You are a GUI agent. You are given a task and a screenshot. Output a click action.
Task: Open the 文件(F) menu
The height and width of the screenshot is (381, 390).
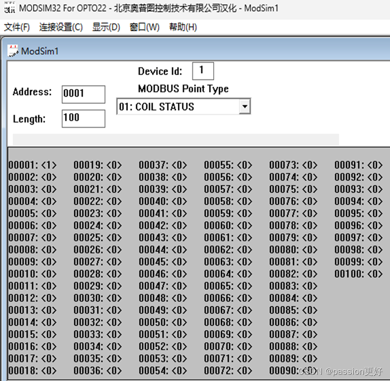[x=17, y=27]
